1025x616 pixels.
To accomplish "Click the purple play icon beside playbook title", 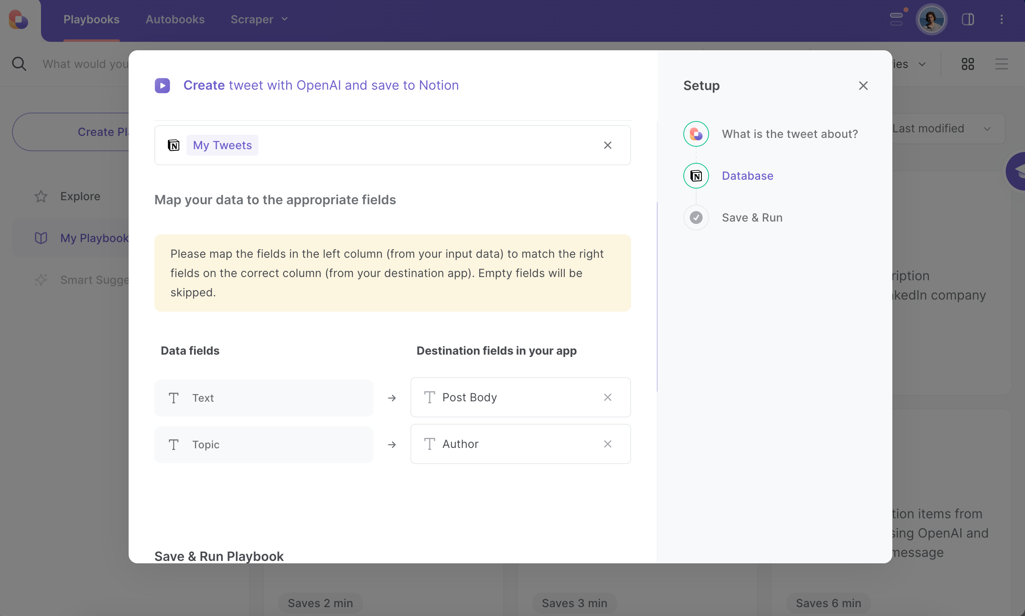I will click(162, 86).
